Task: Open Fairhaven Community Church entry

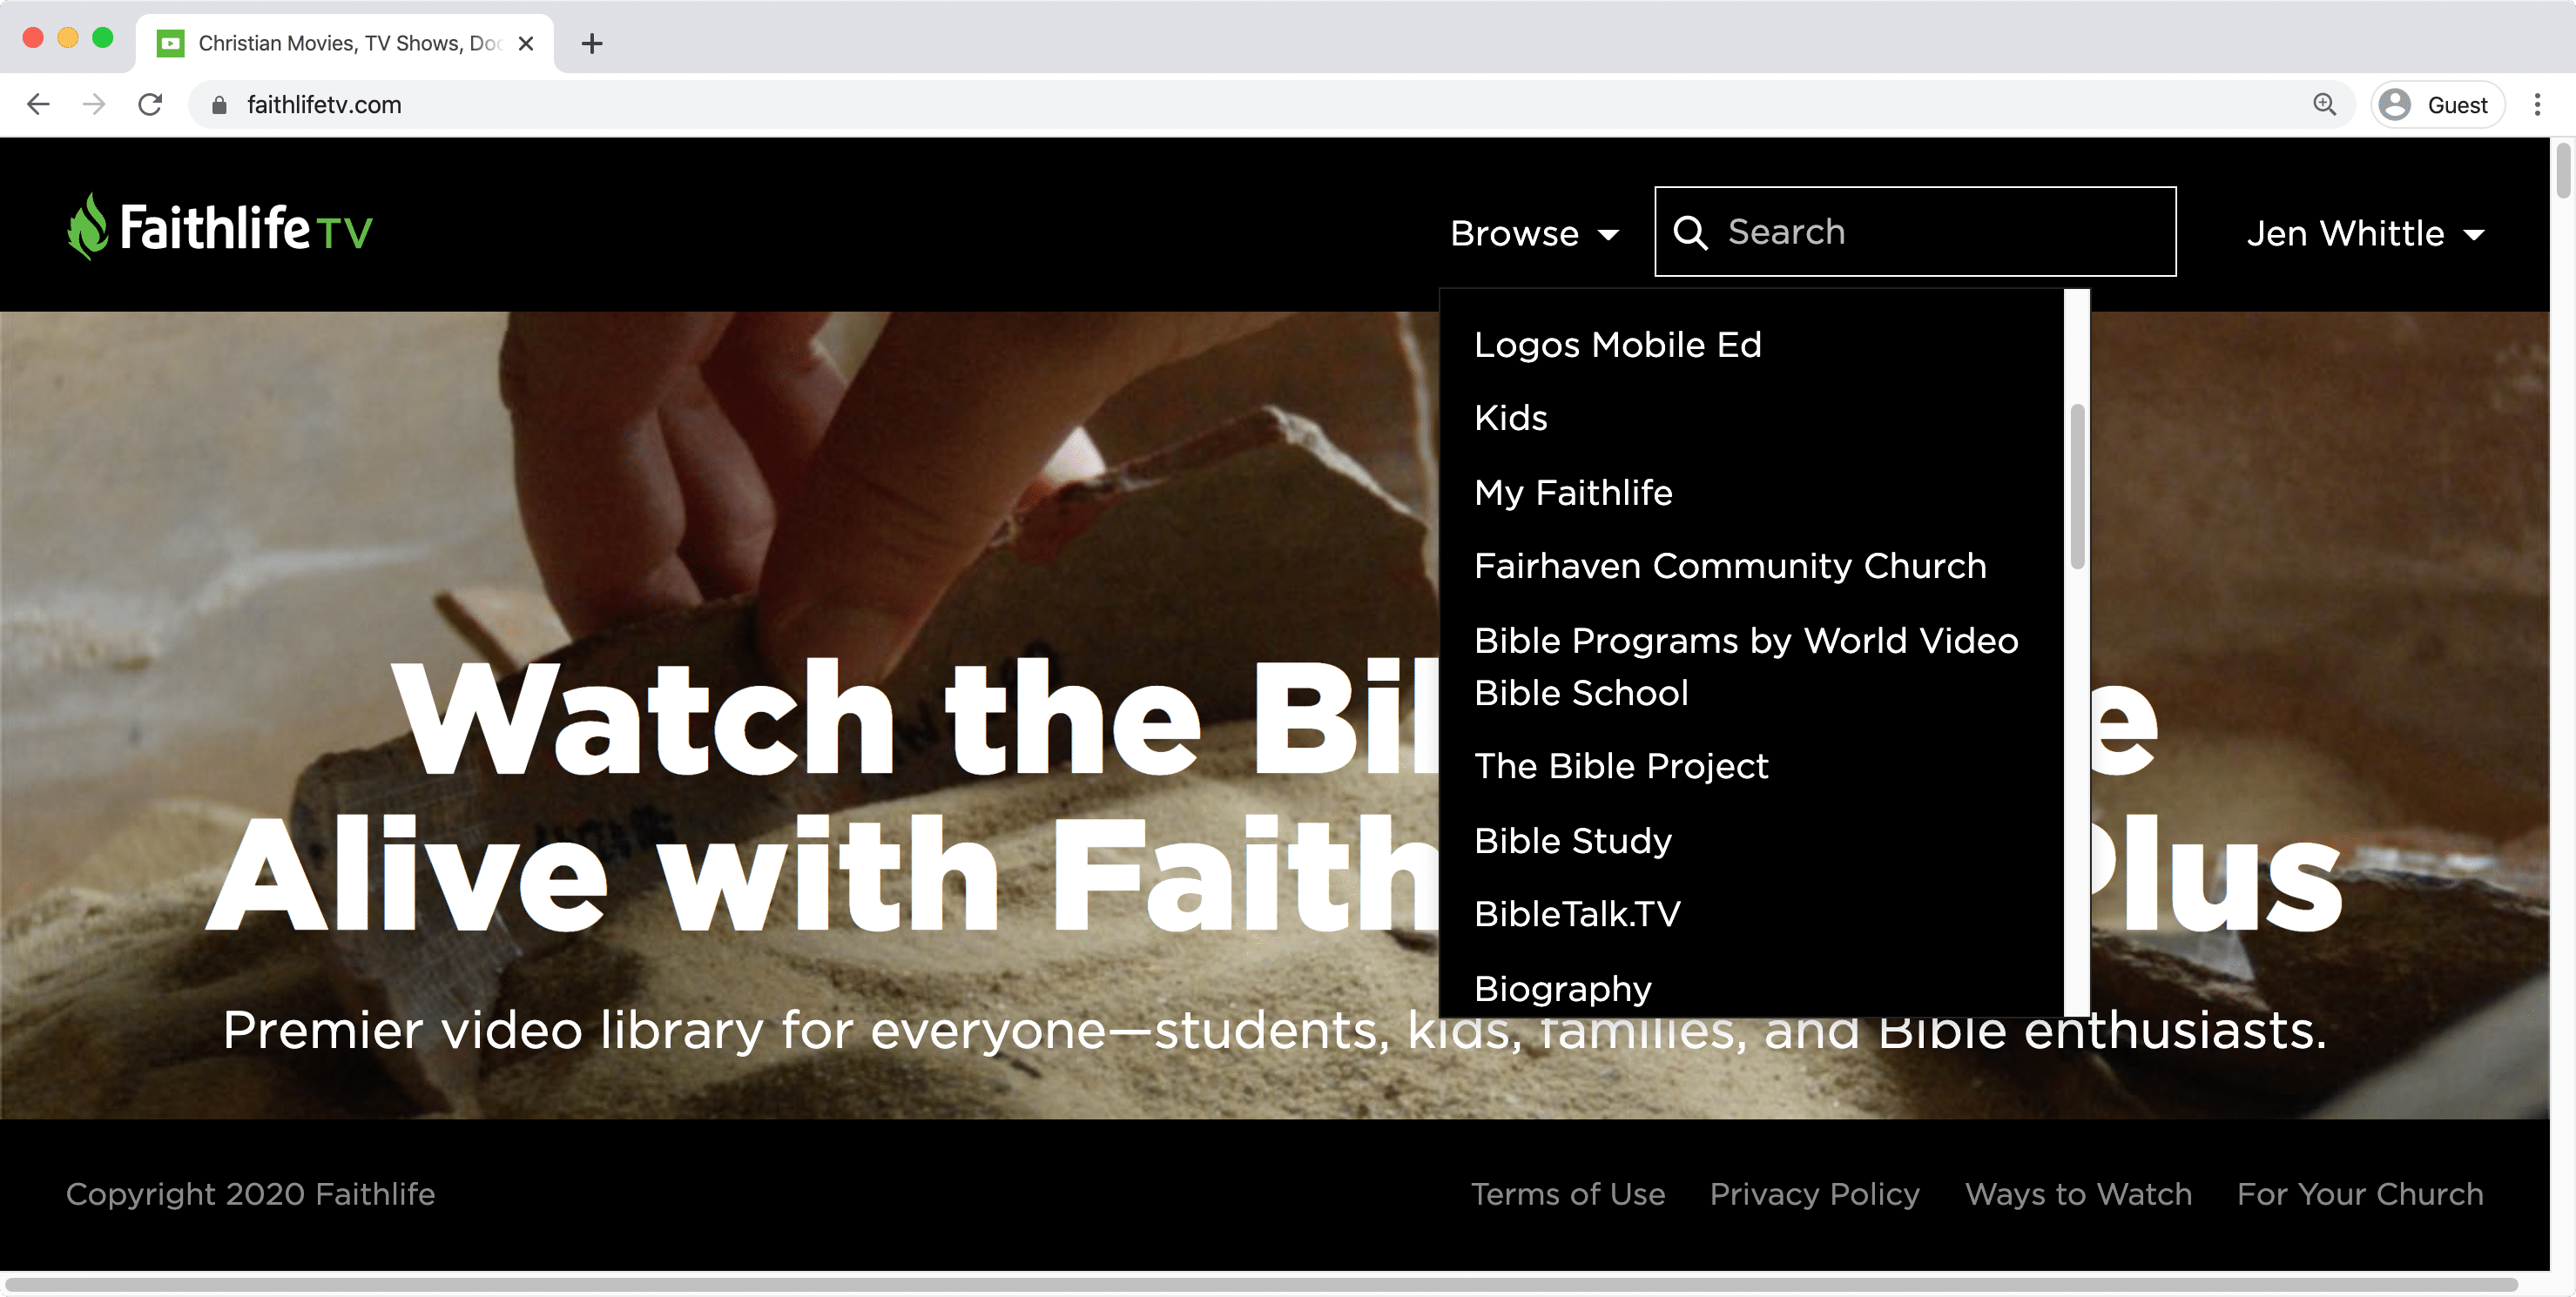Action: (1730, 566)
